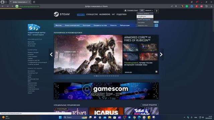This screenshot has height=120, width=214.
Task: Go back with the browser back arrow
Action: (3, 6)
